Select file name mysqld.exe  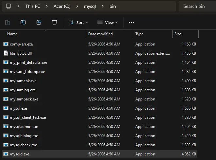(x=19, y=154)
